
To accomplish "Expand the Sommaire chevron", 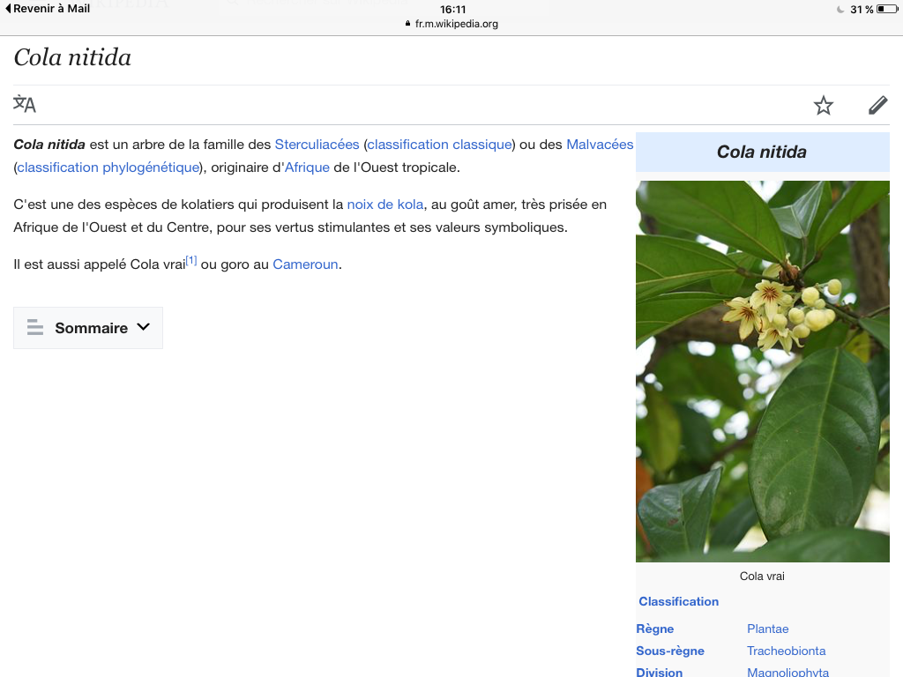I will [144, 327].
